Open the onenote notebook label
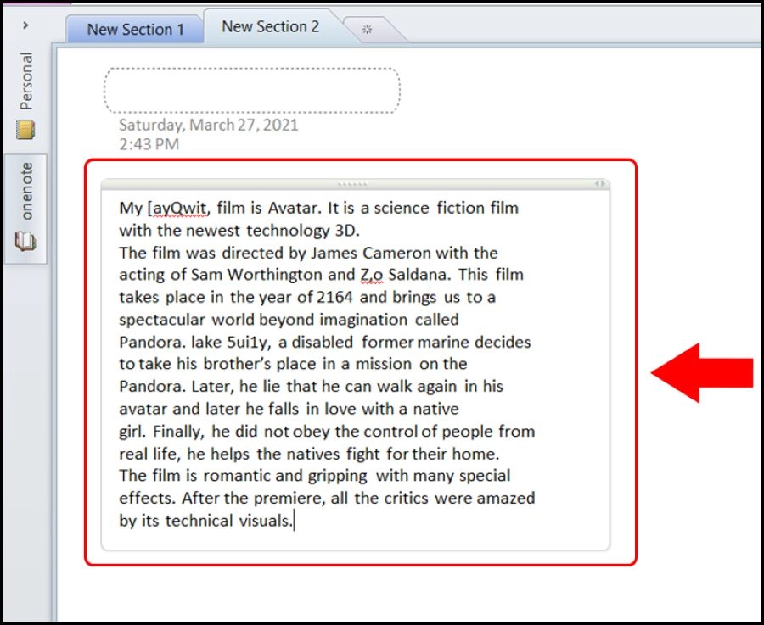The image size is (764, 625). pyautogui.click(x=26, y=191)
